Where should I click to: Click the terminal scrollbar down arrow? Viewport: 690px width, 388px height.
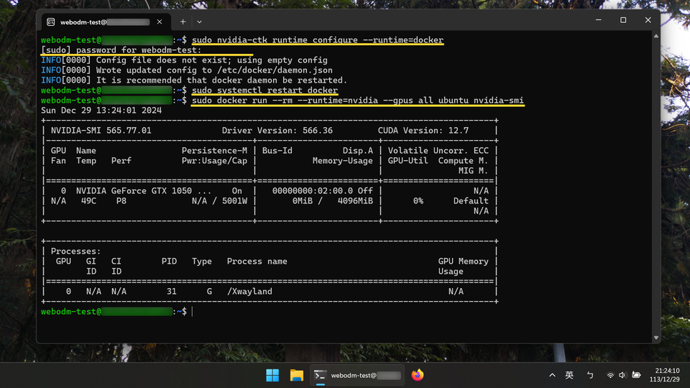click(656, 338)
